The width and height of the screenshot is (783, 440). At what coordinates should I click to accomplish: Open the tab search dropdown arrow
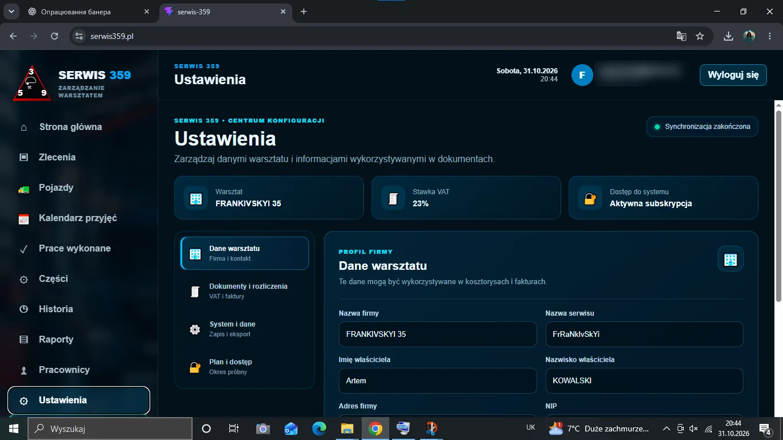(11, 11)
